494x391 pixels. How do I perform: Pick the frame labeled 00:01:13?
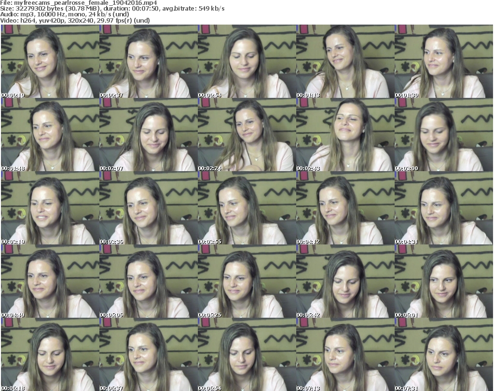[345, 61]
